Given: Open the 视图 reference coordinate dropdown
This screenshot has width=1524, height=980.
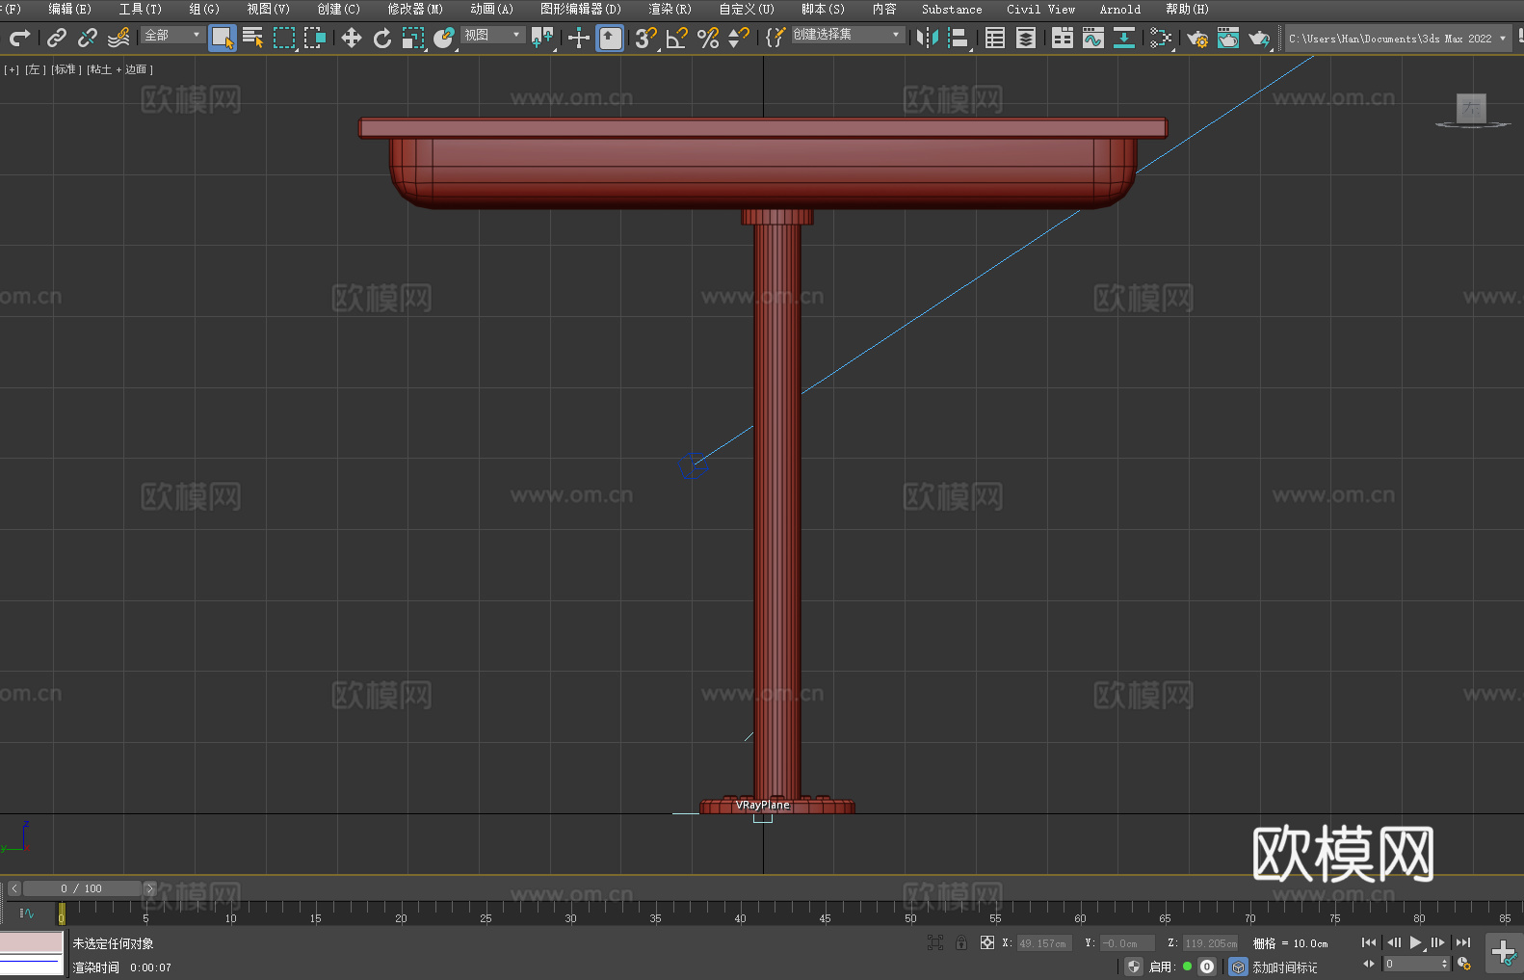Looking at the screenshot, I should 492,35.
